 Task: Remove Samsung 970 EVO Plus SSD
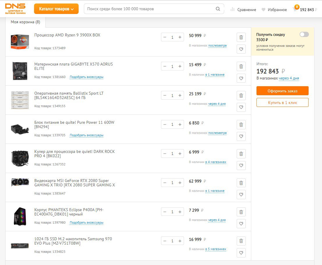click(241, 241)
